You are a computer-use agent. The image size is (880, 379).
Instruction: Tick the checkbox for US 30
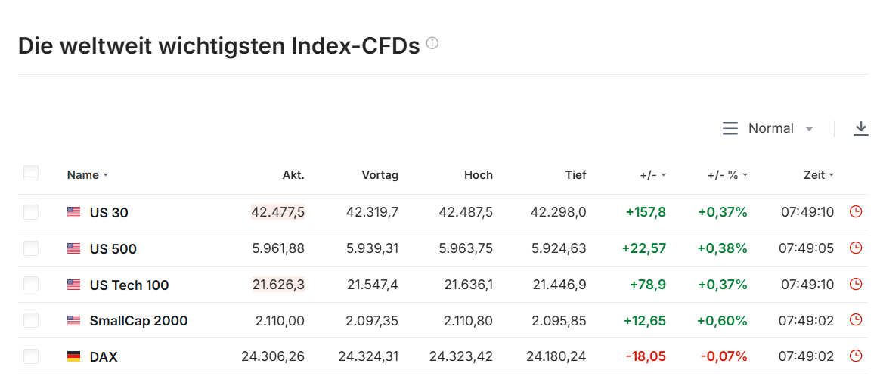(31, 212)
